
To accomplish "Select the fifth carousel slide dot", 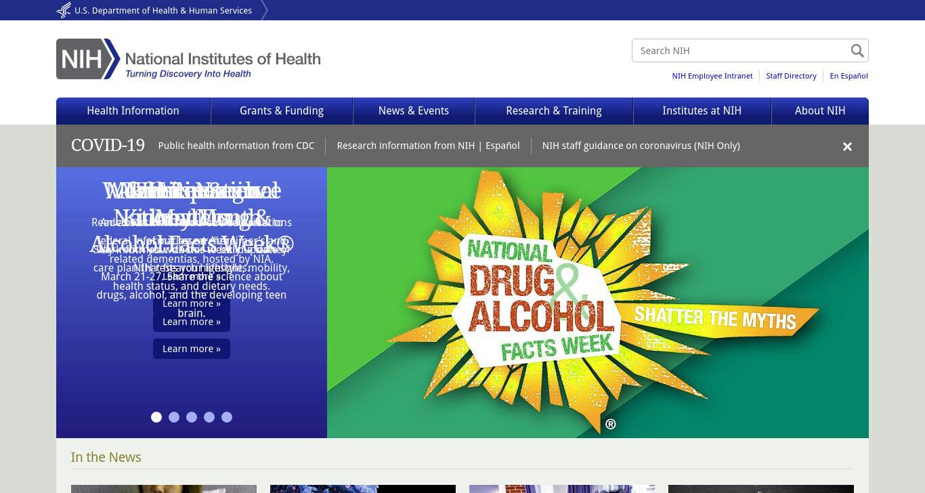I will coord(227,417).
